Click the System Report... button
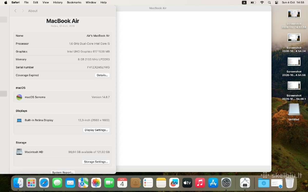 63,172
